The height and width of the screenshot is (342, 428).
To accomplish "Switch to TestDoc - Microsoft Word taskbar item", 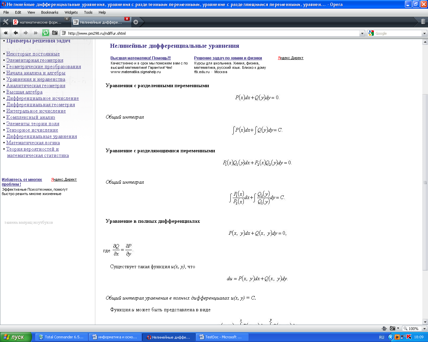I will pyautogui.click(x=223, y=337).
